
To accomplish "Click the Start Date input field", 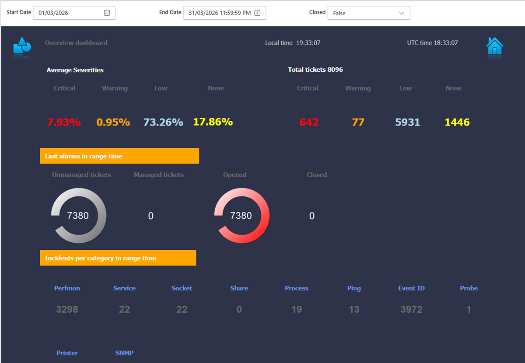I will coord(68,13).
